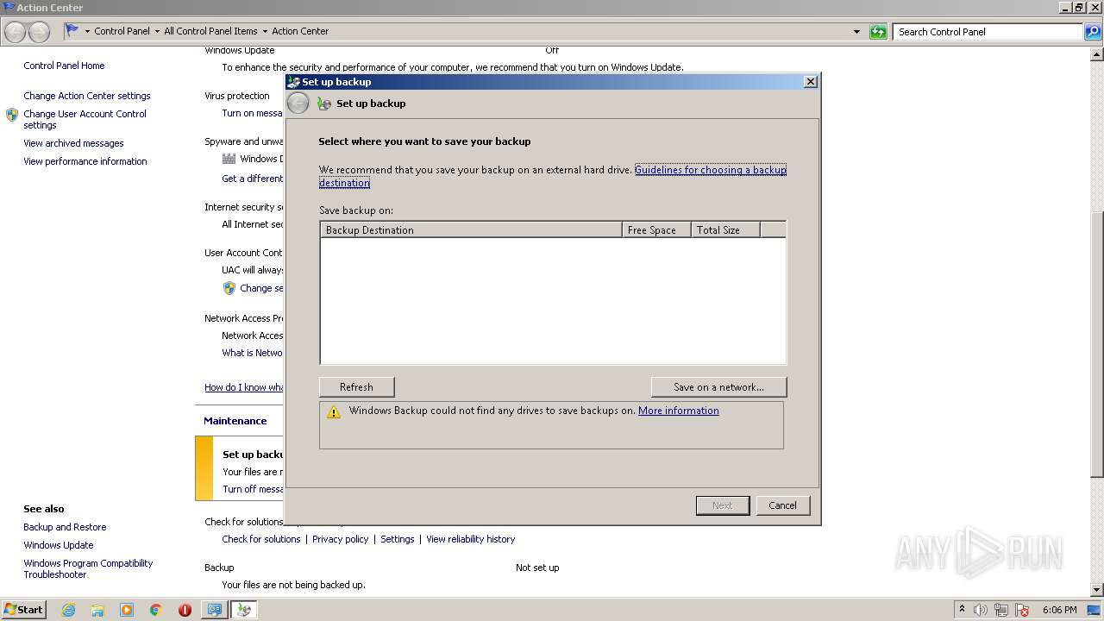This screenshot has height=621, width=1104.
Task: Click View reliability history link
Action: click(x=470, y=539)
